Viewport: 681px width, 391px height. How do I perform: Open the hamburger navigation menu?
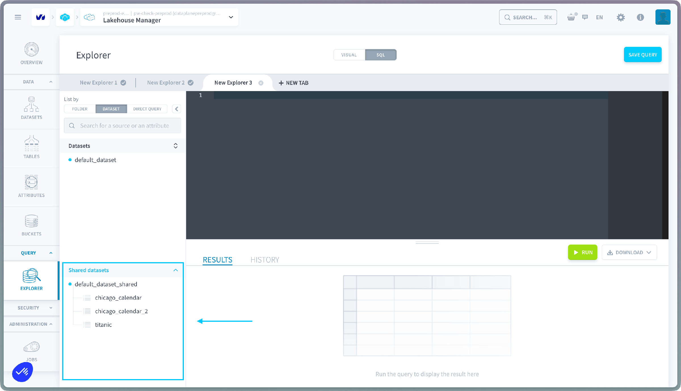[x=18, y=17]
